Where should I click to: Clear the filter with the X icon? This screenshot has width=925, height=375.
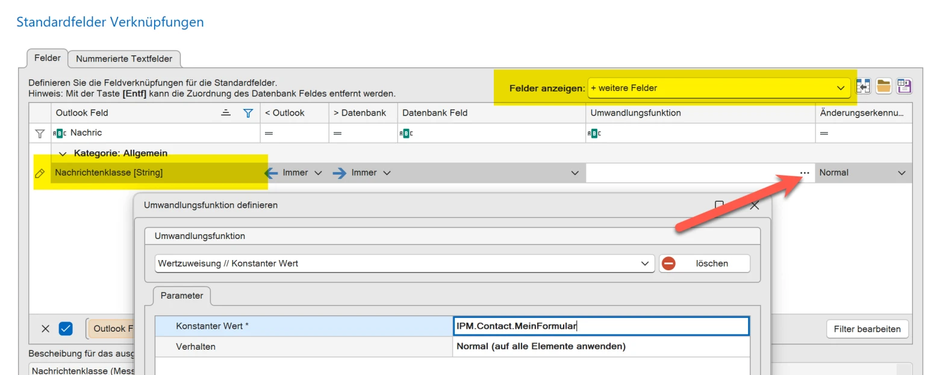45,329
